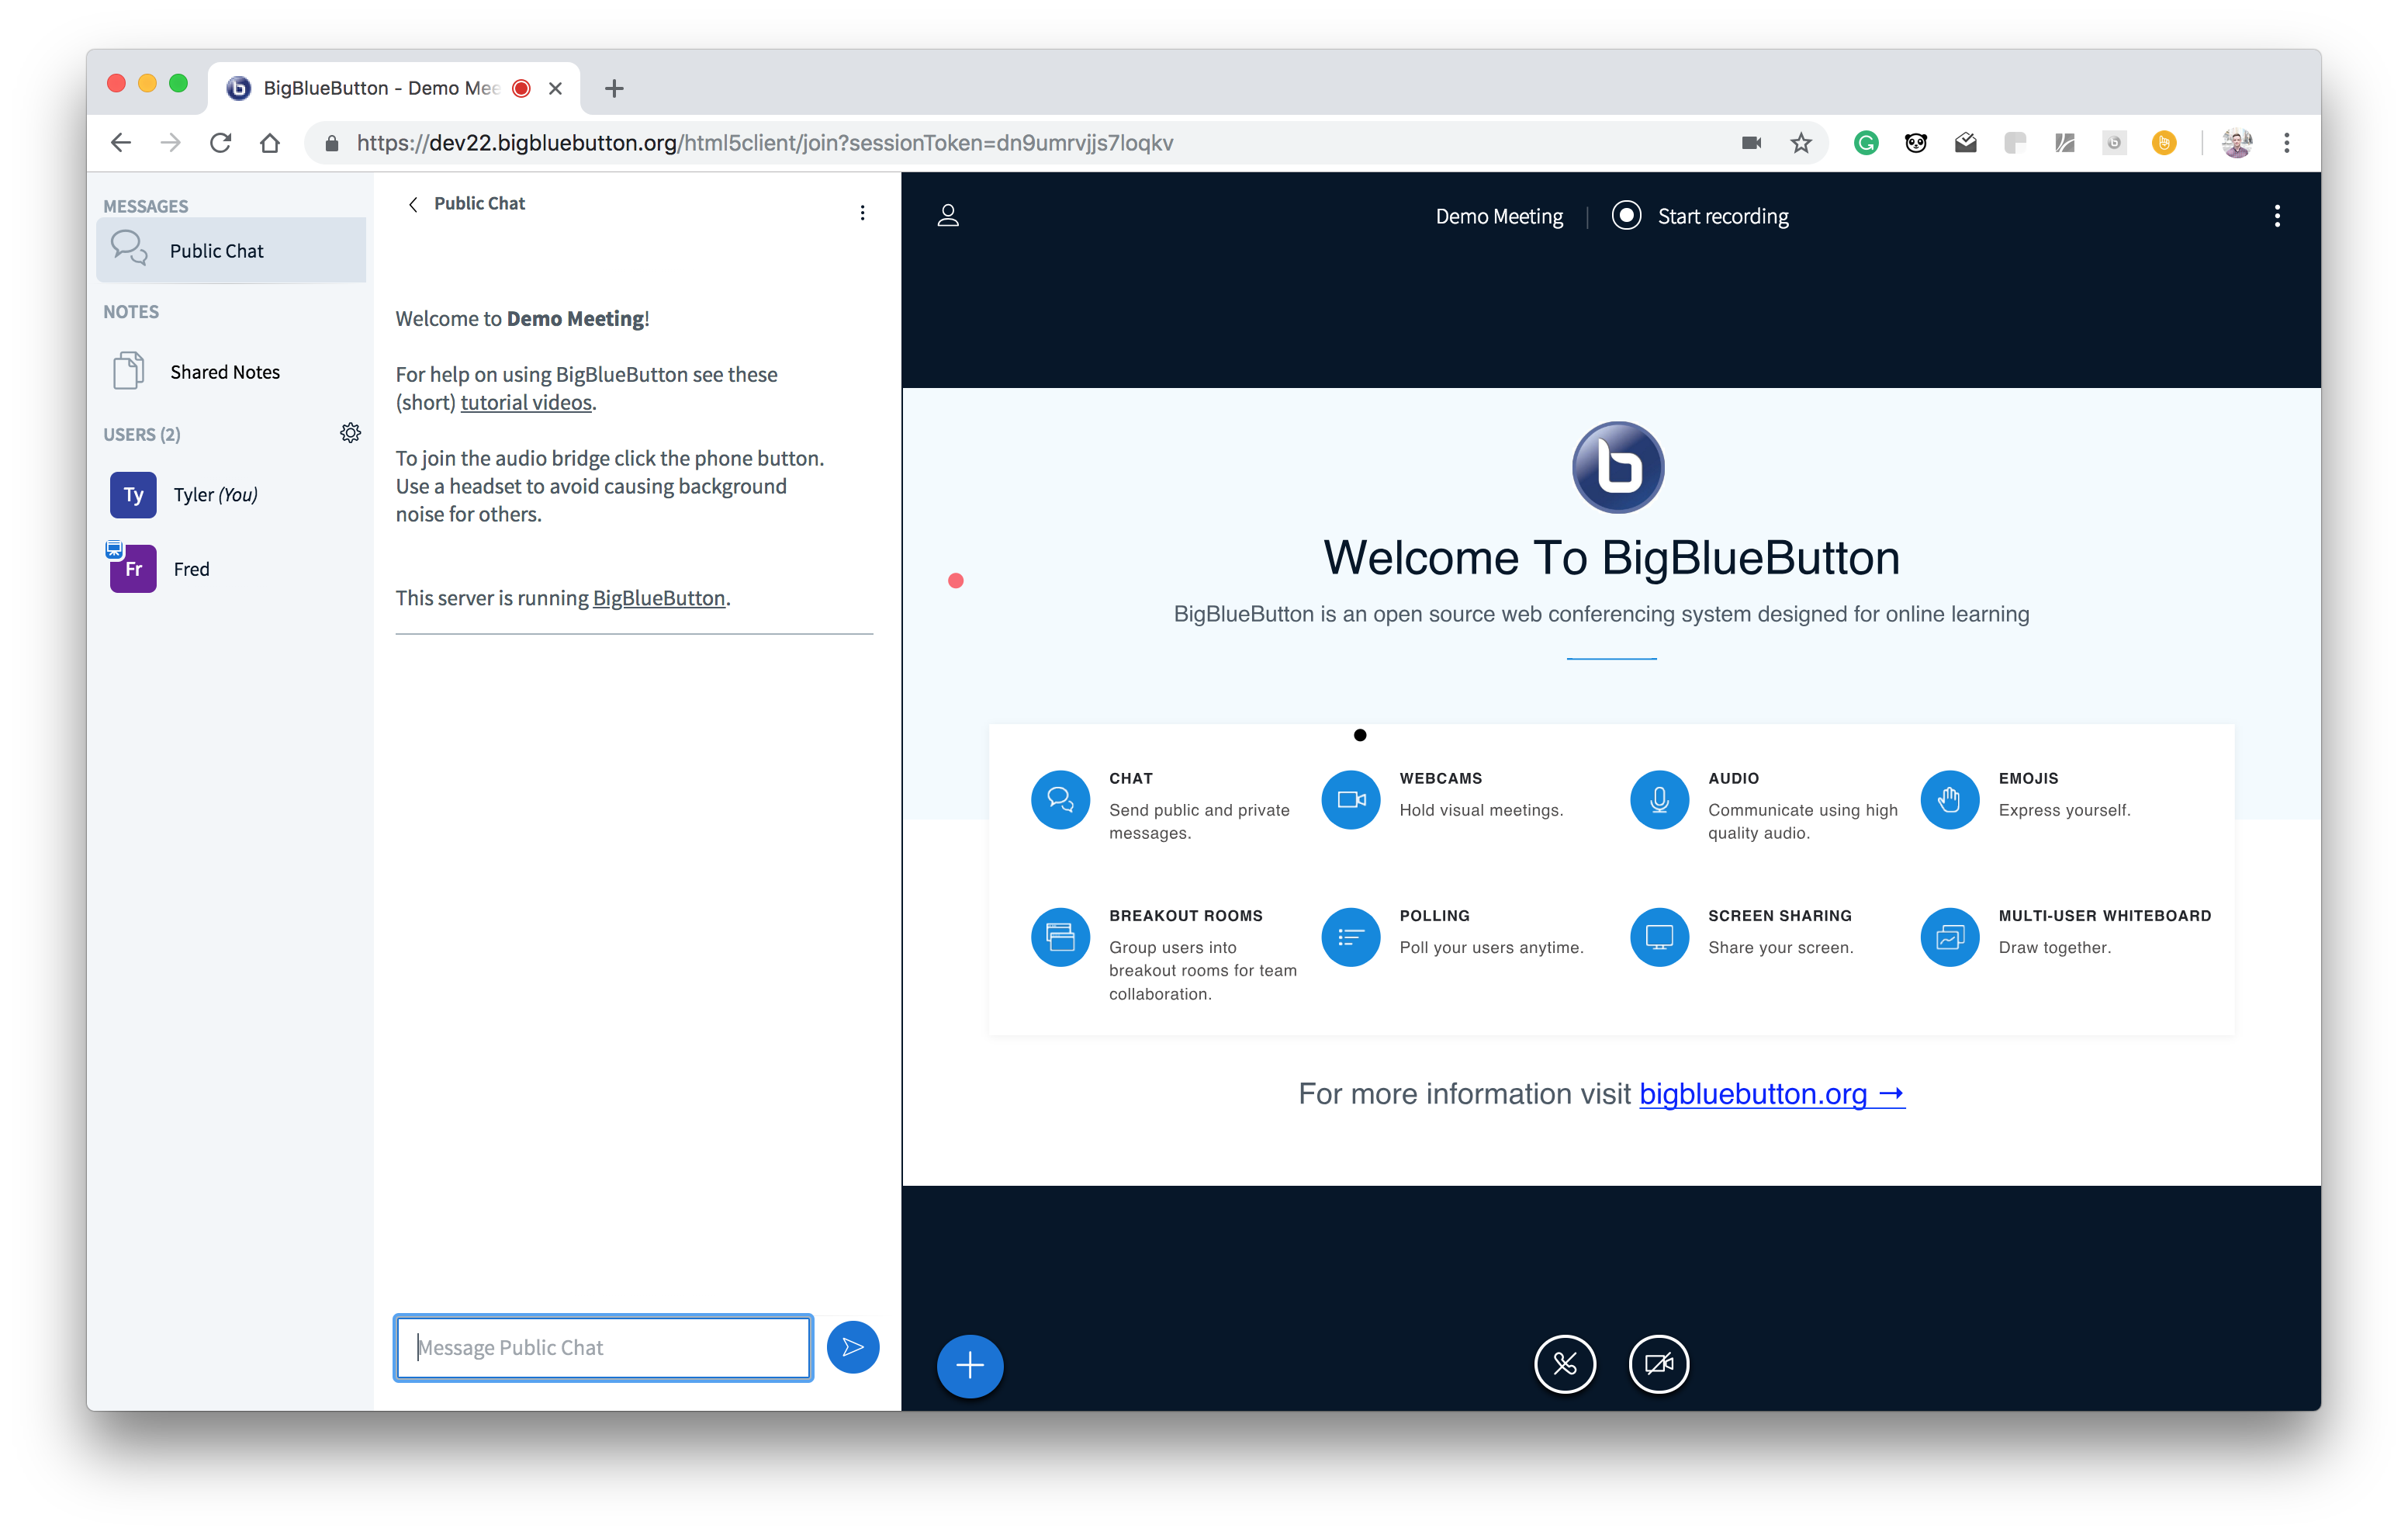Open the tutorial videos link
The image size is (2408, 1535).
coord(526,402)
